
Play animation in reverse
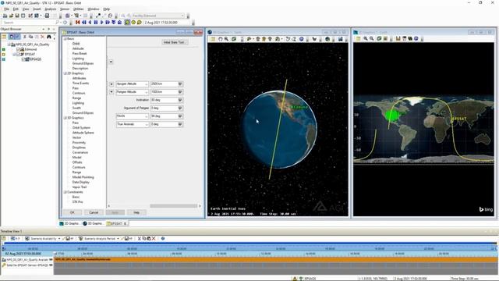90,23
